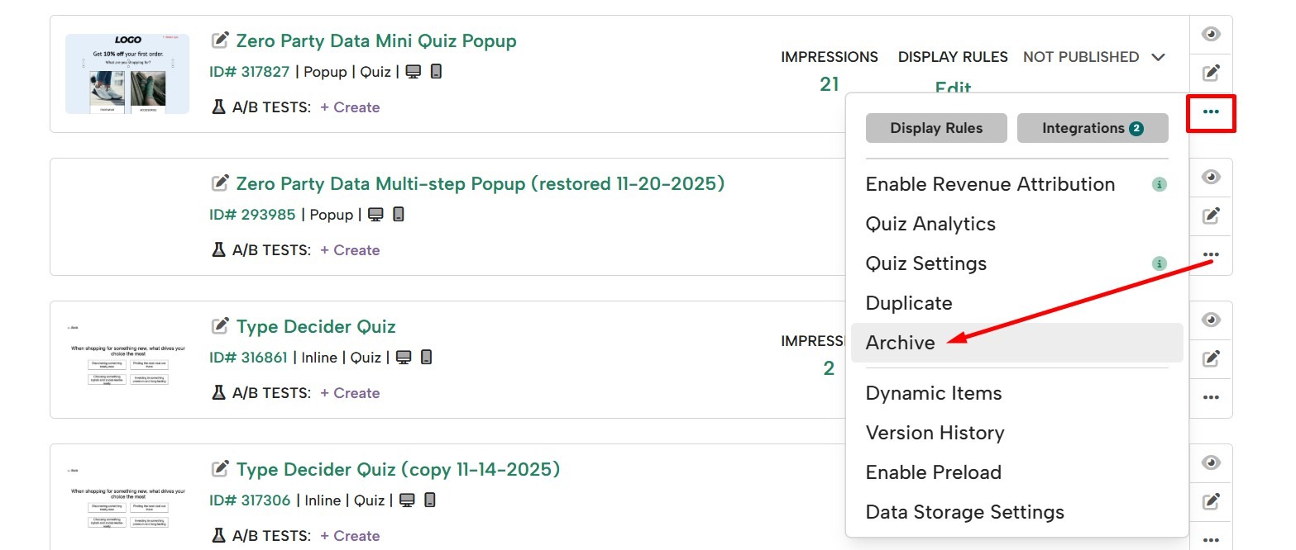Toggle preview eye for Zero Party Data Multi-step Popup
Viewport: 1296px width, 550px height.
[1211, 178]
